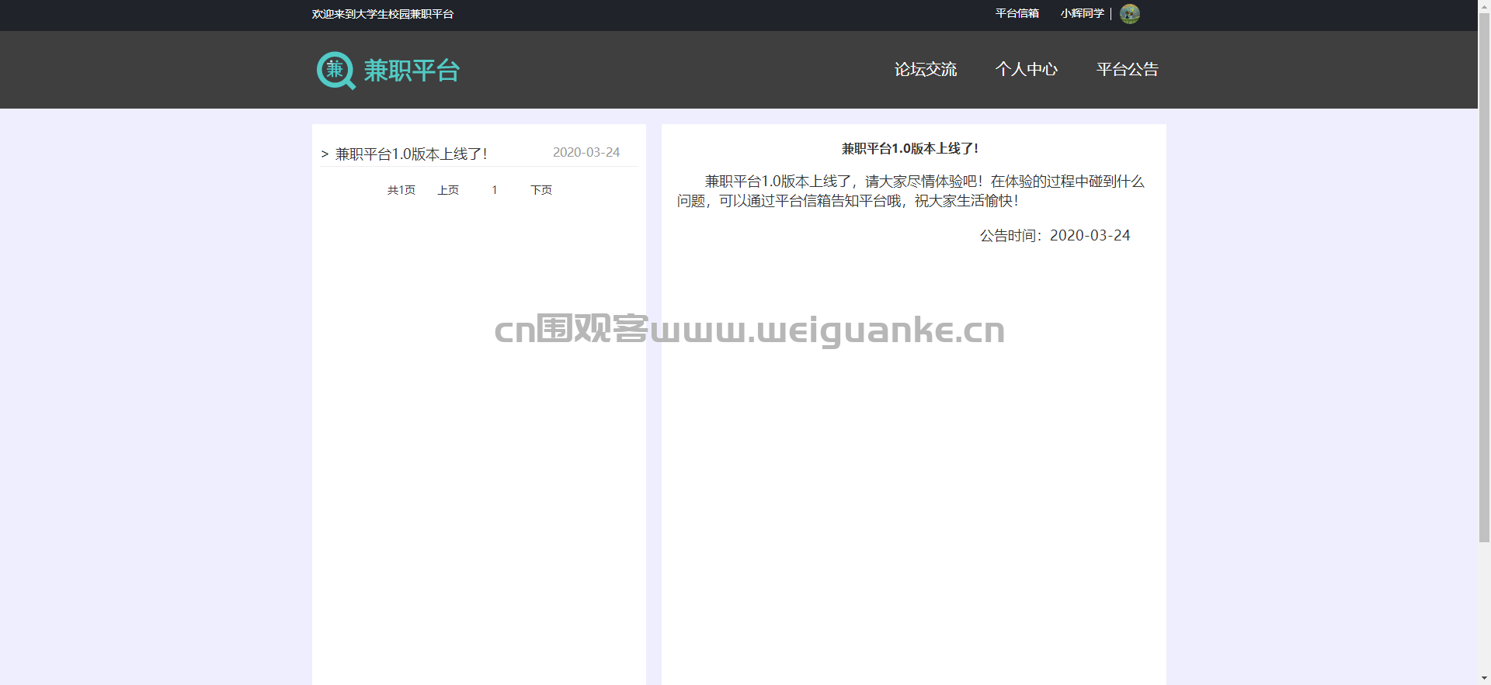Screen dimensions: 1491x685
Task: Click the 公告时间：2020-03-24 text
Action: click(x=1055, y=236)
